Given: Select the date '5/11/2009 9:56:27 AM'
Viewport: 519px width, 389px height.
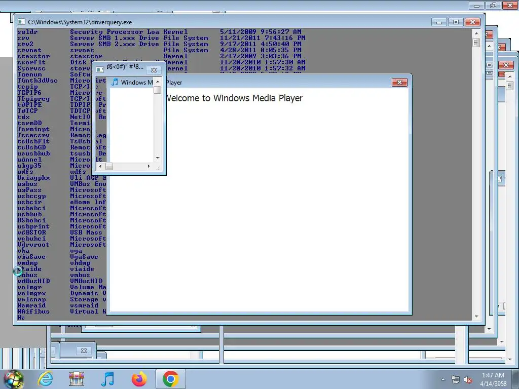Looking at the screenshot, I should click(x=261, y=32).
